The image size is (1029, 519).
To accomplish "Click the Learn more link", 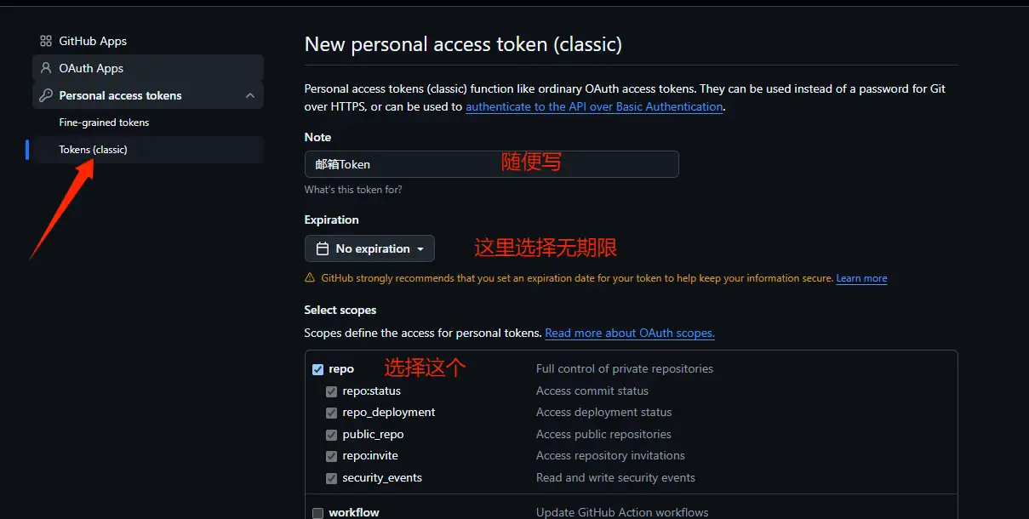I will 861,277.
